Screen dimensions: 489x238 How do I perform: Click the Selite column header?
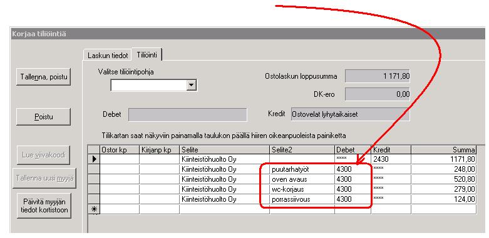225,150
